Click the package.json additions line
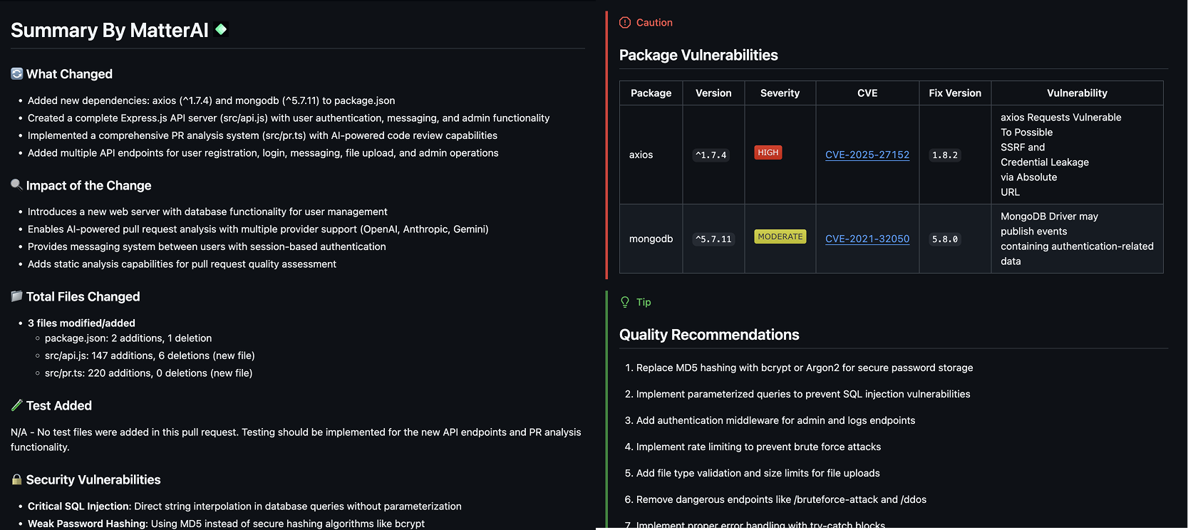1188x530 pixels. [128, 338]
